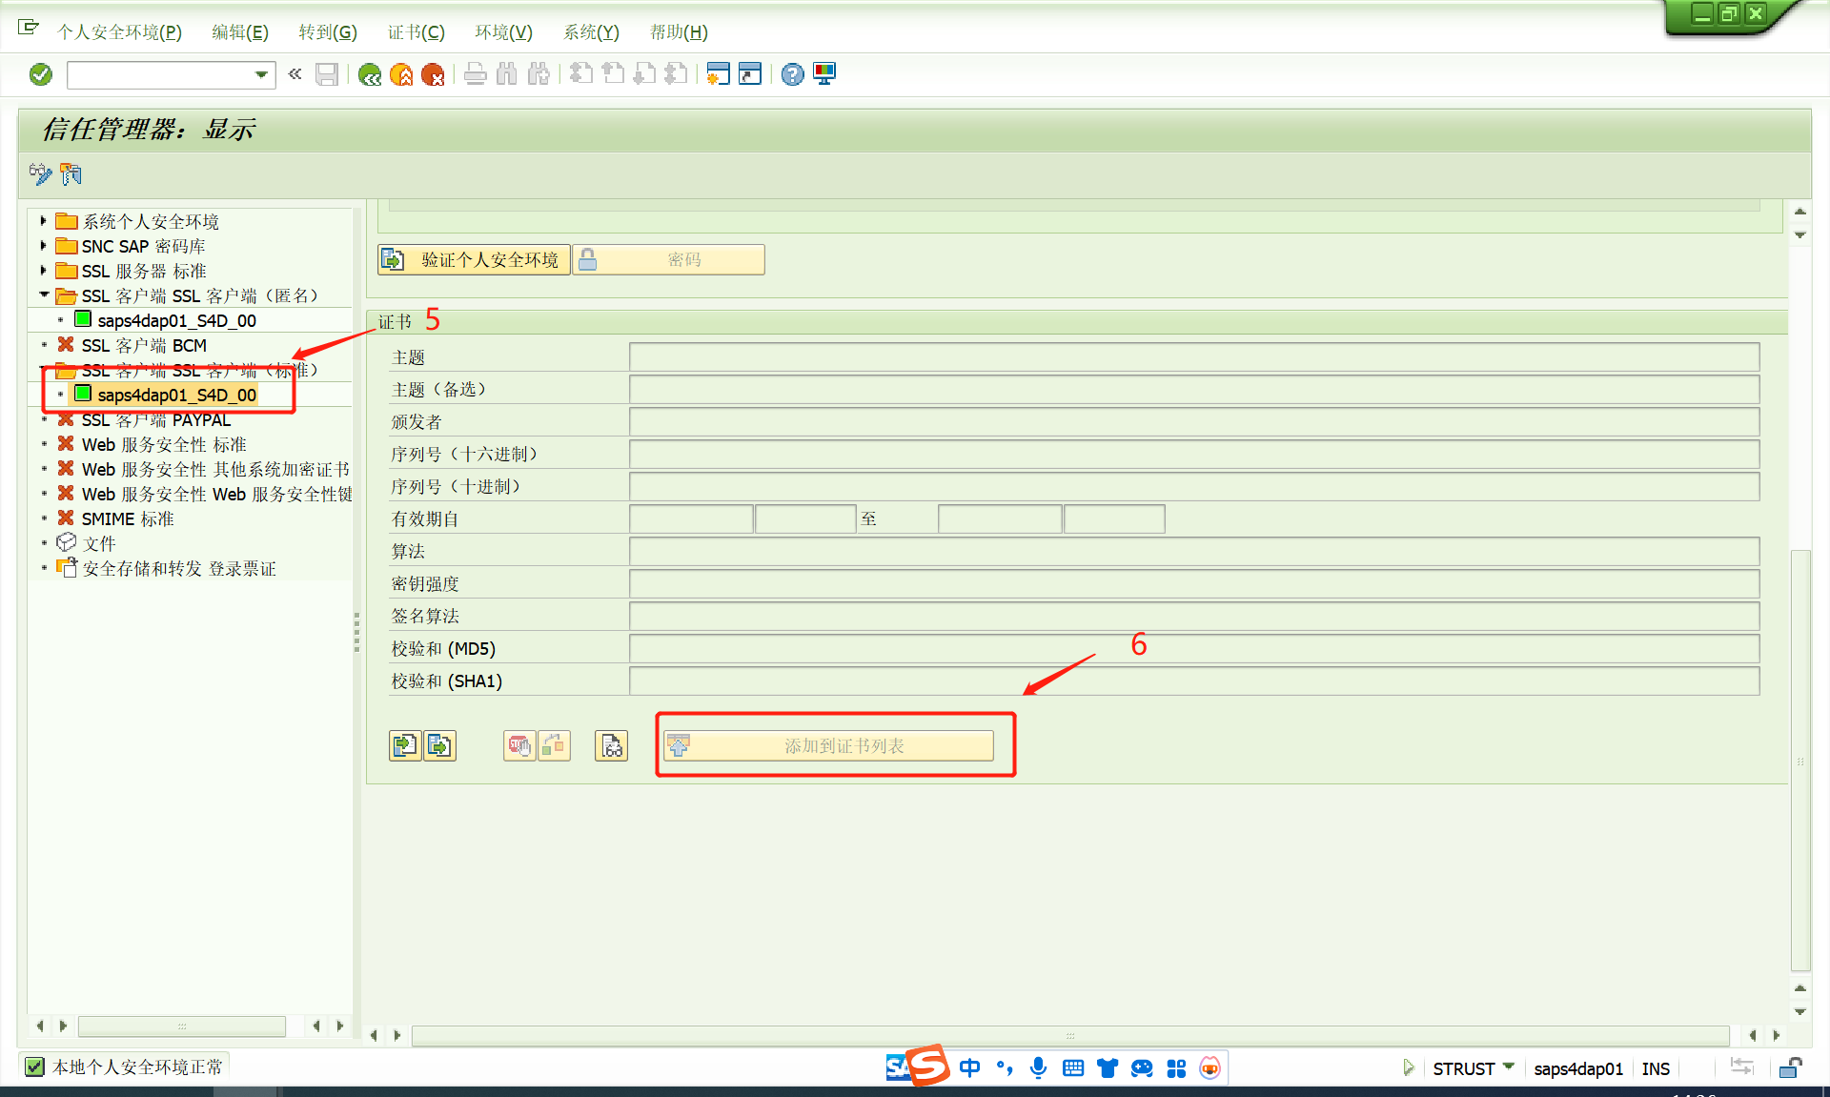This screenshot has width=1830, height=1097.
Task: Click the status bar triangle expander left of STRUST
Action: pyautogui.click(x=1408, y=1068)
